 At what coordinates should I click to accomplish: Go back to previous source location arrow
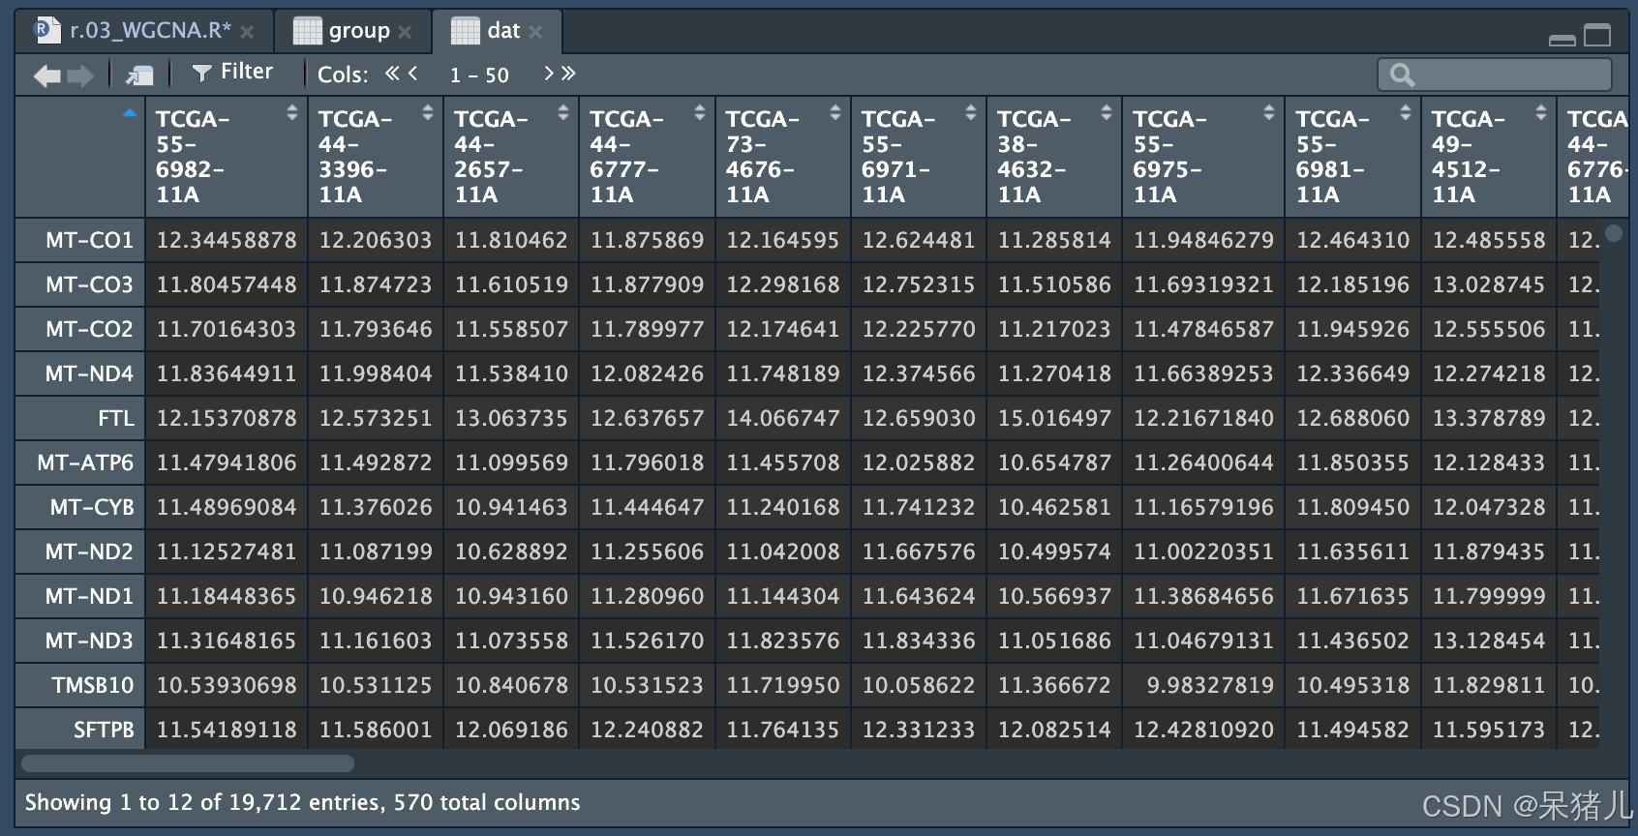click(45, 75)
